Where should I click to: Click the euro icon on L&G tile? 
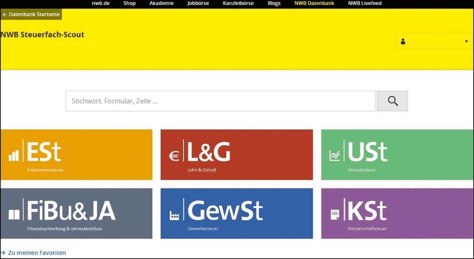pos(174,156)
